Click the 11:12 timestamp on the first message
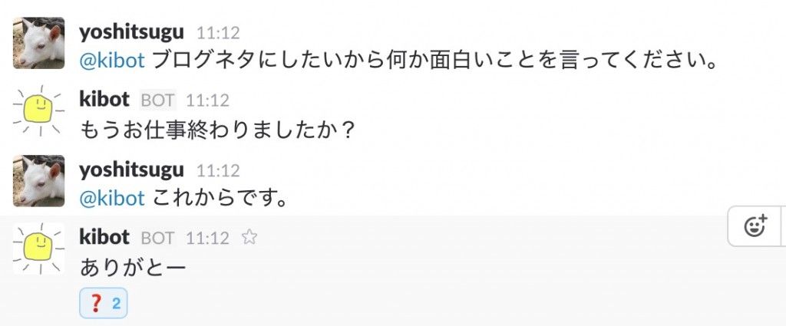This screenshot has width=786, height=326. click(218, 34)
